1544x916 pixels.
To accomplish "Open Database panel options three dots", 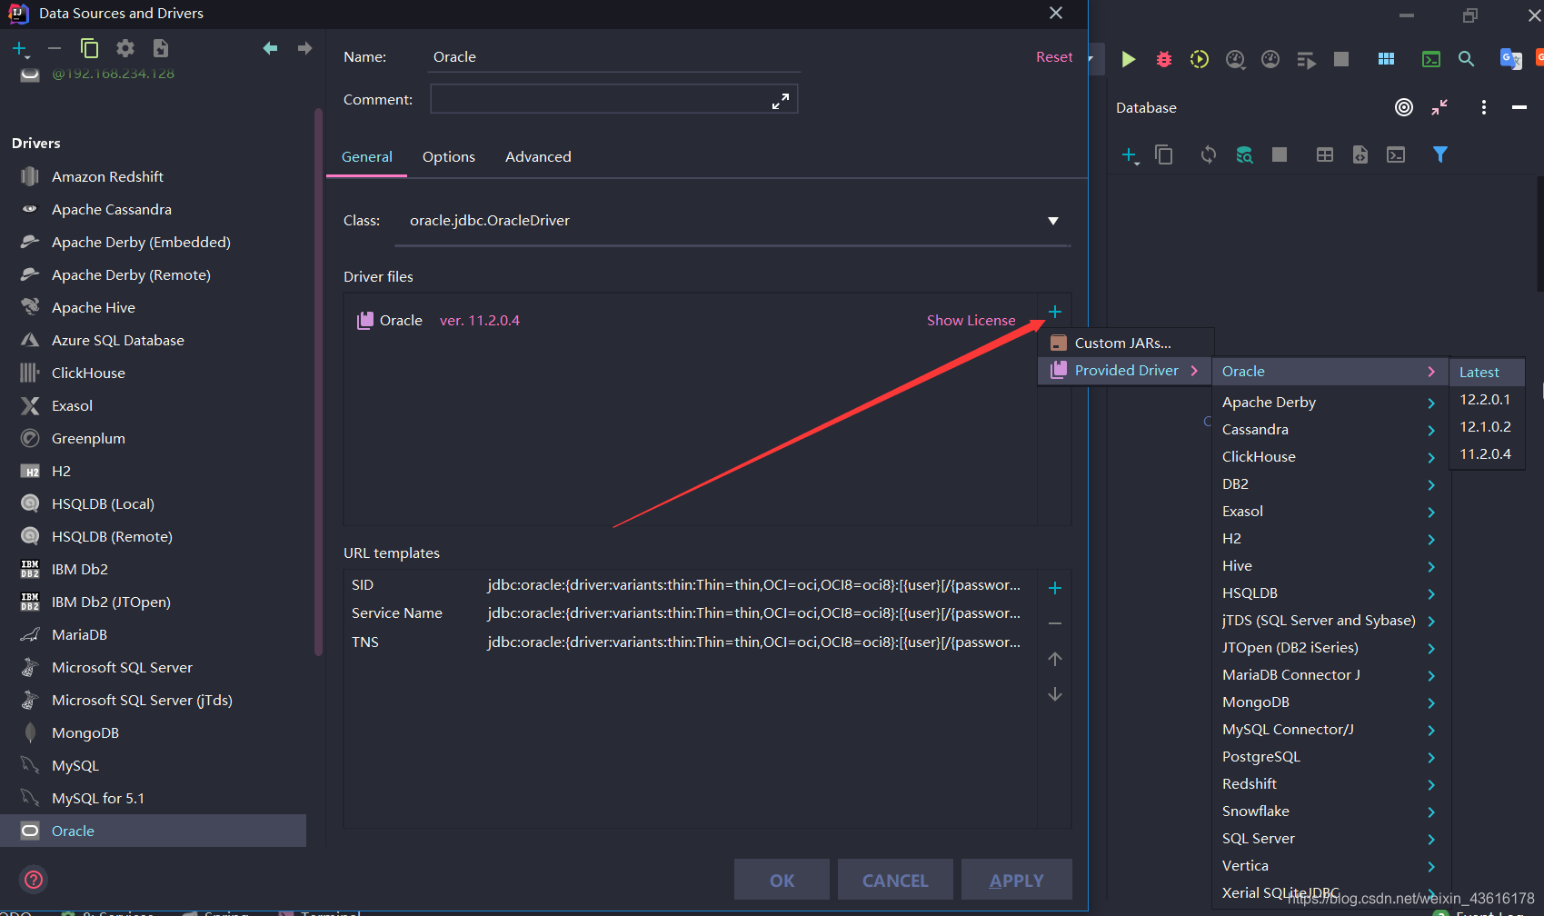I will pyautogui.click(x=1484, y=107).
